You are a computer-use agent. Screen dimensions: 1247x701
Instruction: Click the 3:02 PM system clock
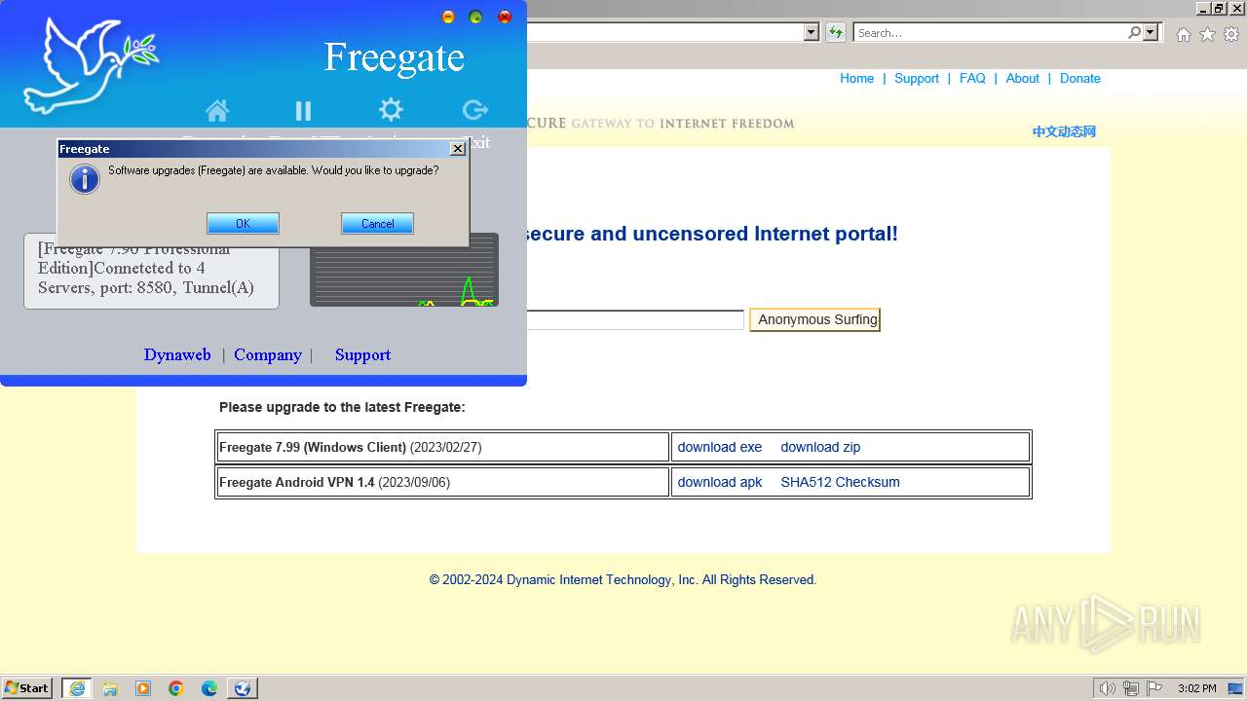1196,688
